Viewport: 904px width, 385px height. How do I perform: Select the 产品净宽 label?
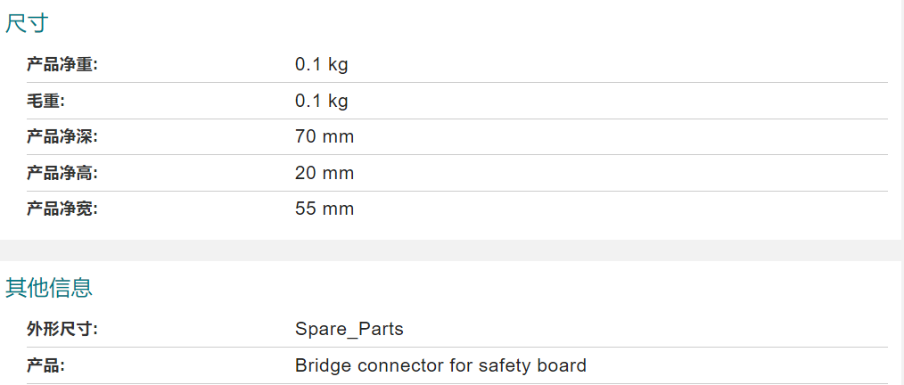(x=62, y=209)
